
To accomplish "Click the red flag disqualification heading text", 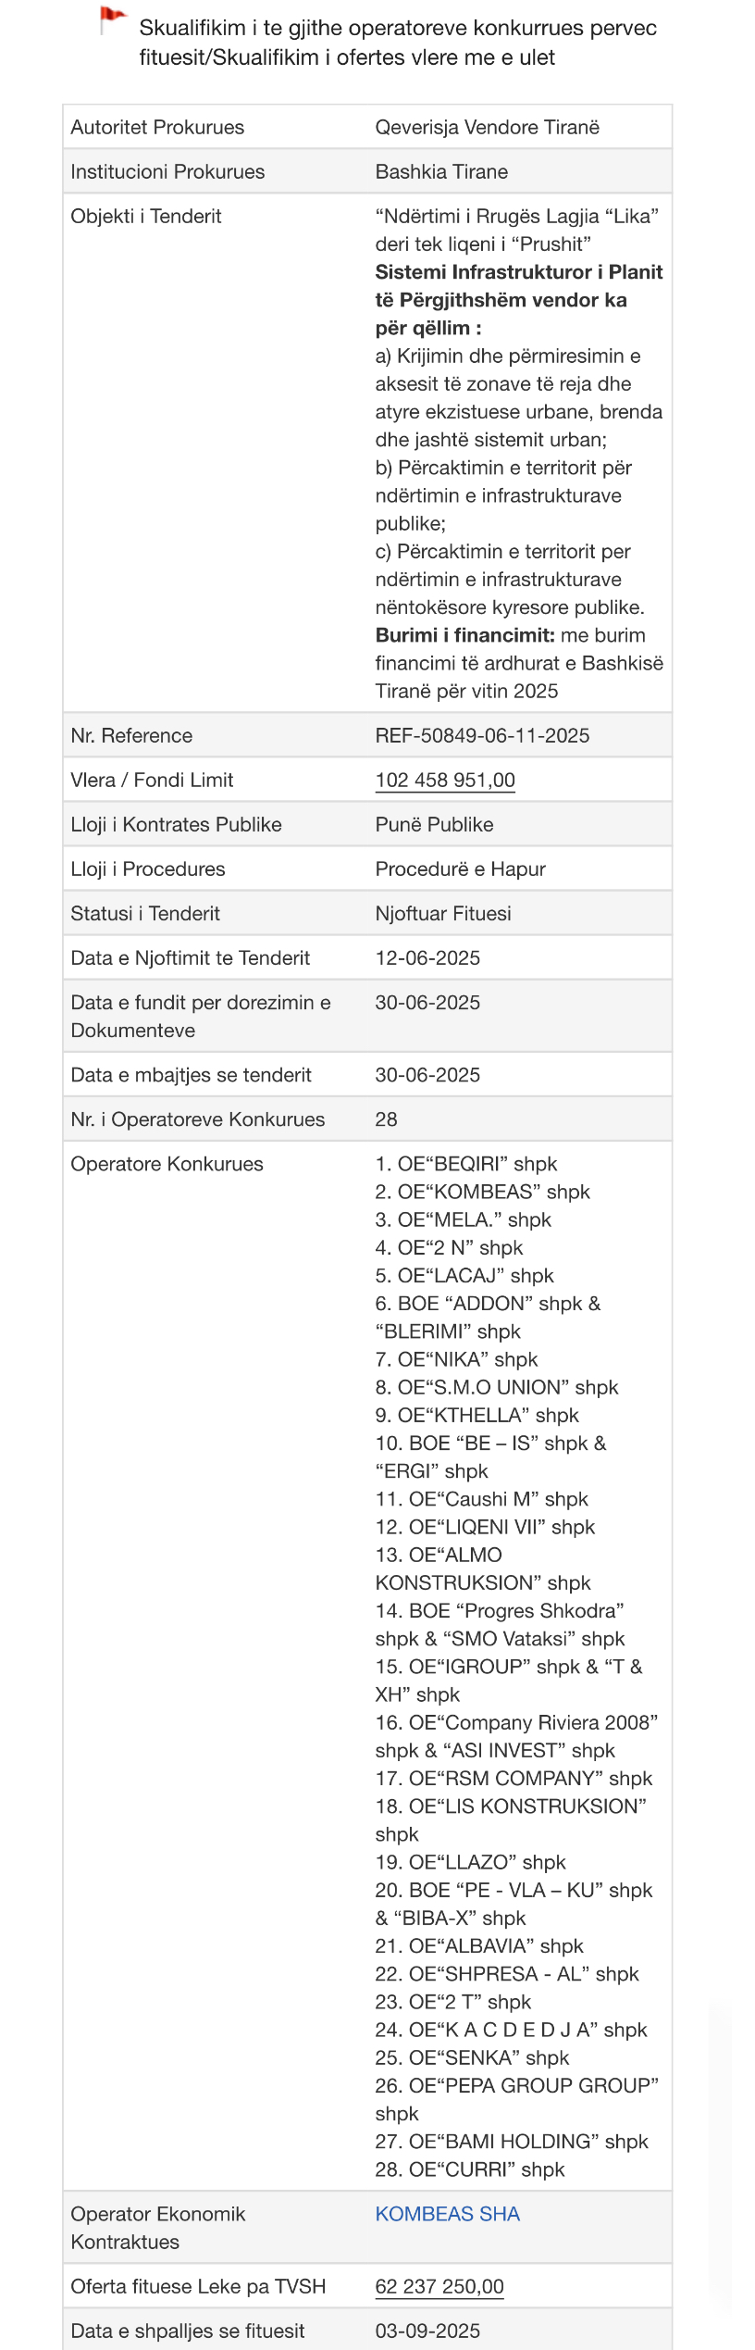I will point(398,43).
